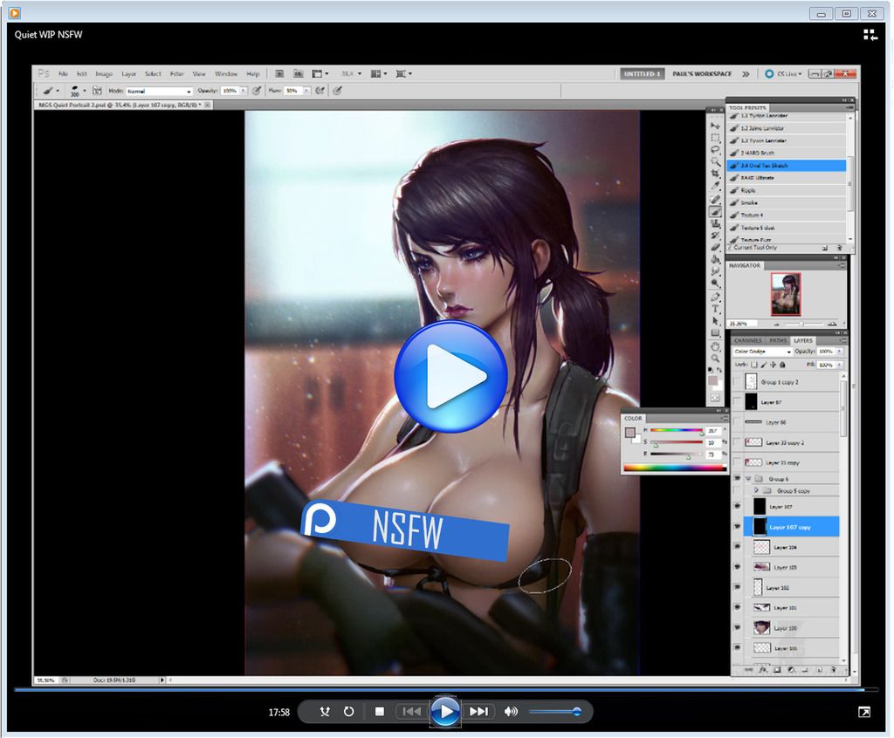894x738 pixels.
Task: Select the Type tool
Action: [x=715, y=309]
